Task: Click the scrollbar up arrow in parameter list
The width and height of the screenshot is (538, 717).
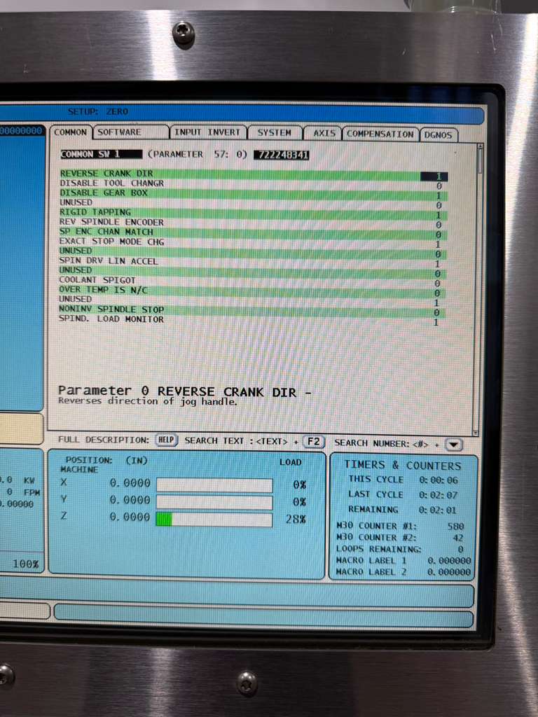Action: (480, 148)
